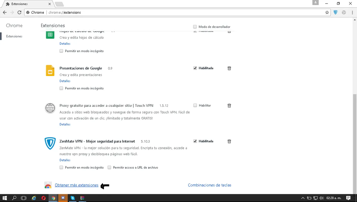
Task: Open Detalles link for ZenMate VPN
Action: (65, 160)
